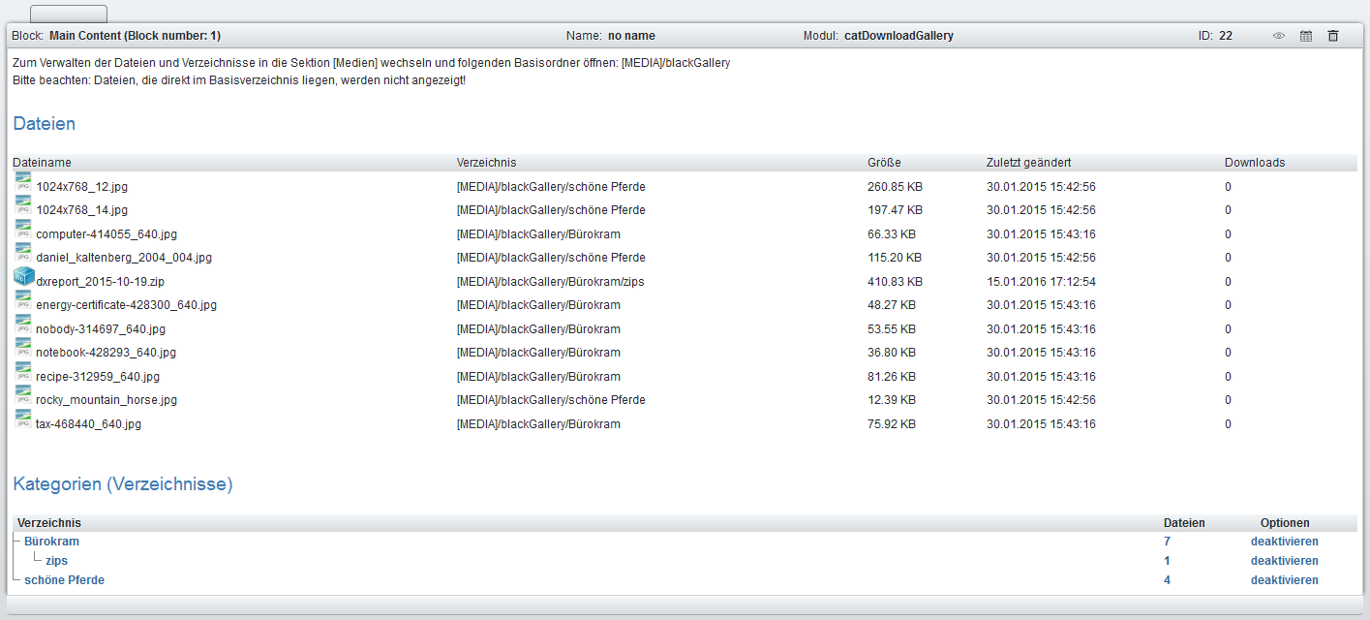Click the JPG icon beside recipe-312959_640.jpg
The width and height of the screenshot is (1370, 620).
click(23, 372)
